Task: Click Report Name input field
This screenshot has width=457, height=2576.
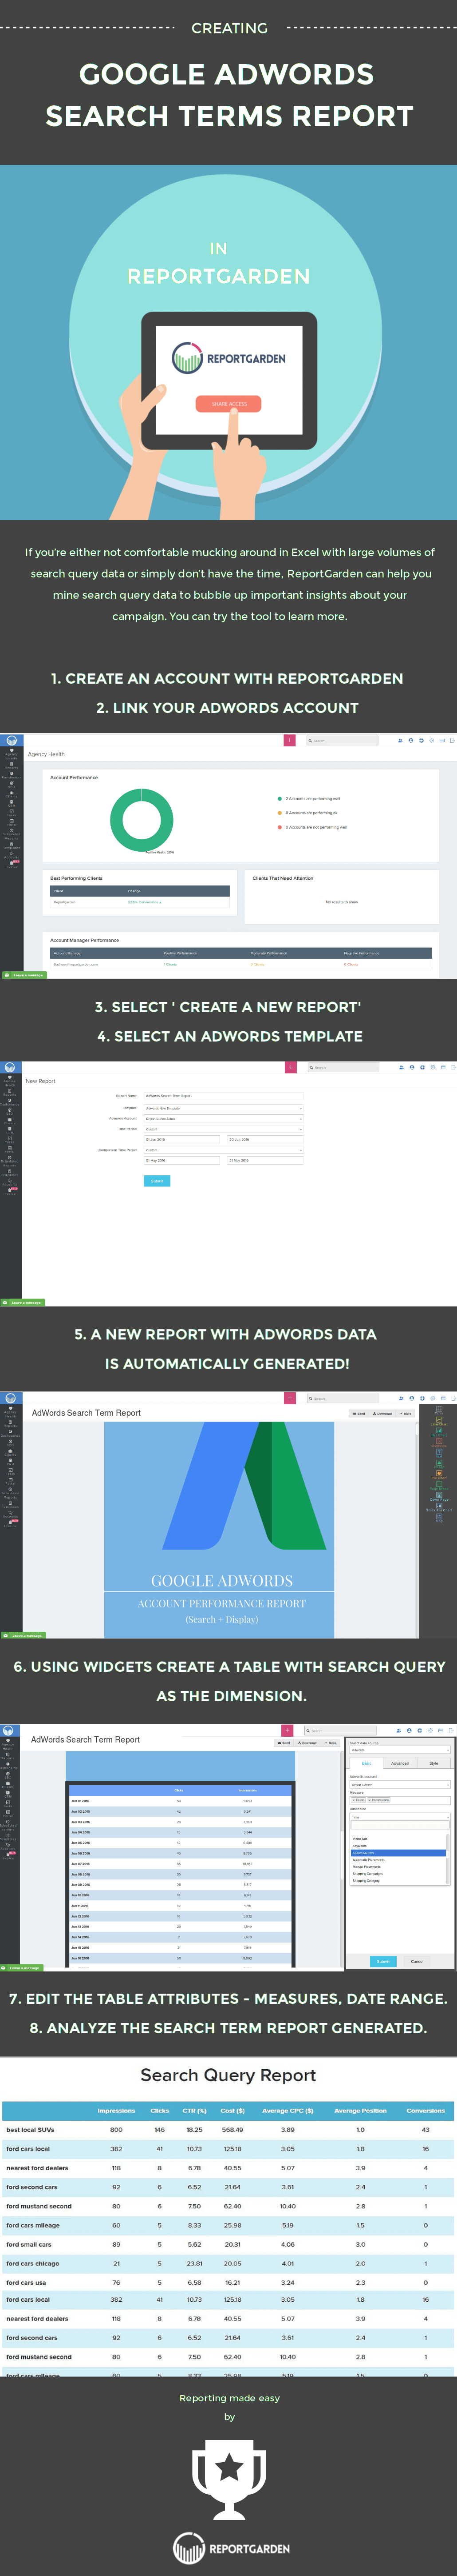Action: click(224, 1096)
